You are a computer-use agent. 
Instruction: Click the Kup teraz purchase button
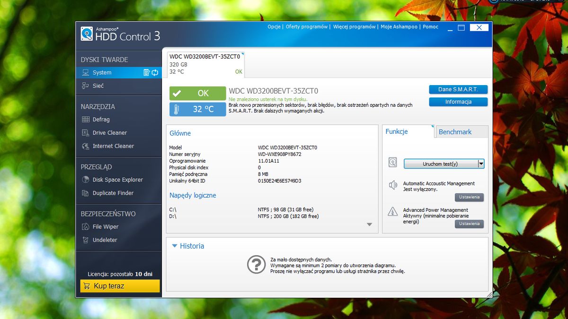[x=120, y=286]
